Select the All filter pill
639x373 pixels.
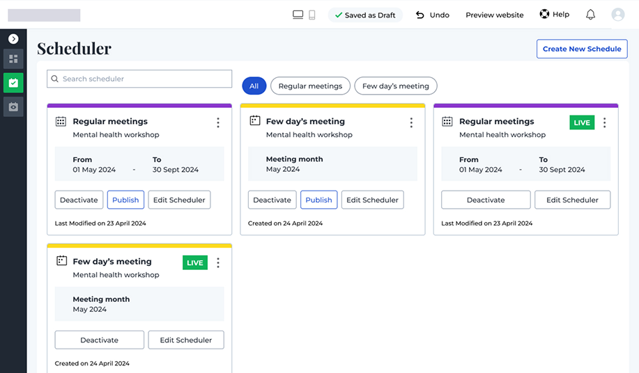[x=254, y=86]
